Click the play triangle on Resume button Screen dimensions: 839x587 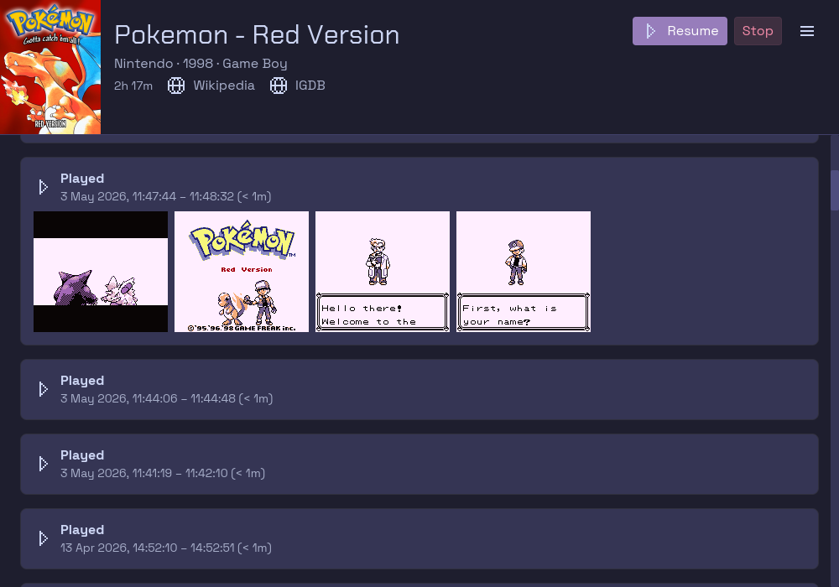coord(650,31)
